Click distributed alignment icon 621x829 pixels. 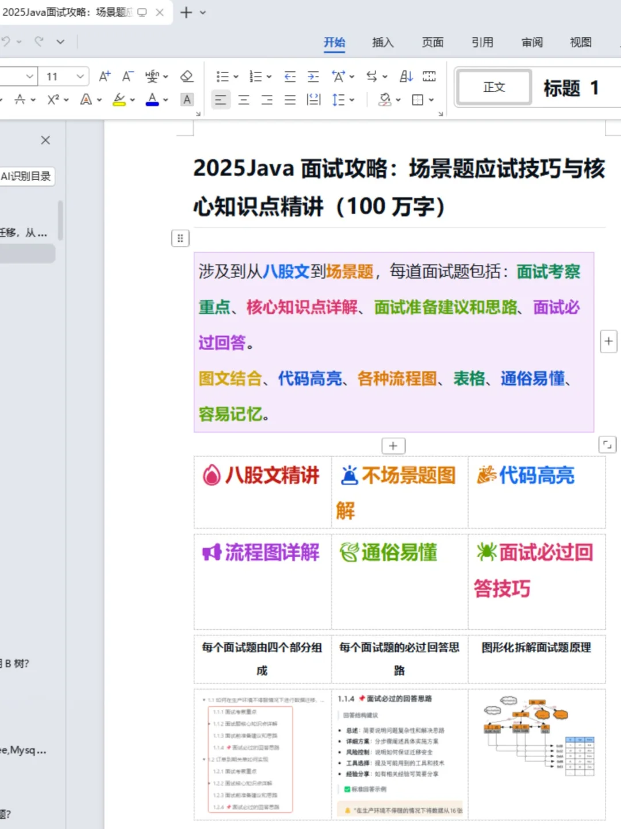coord(314,100)
